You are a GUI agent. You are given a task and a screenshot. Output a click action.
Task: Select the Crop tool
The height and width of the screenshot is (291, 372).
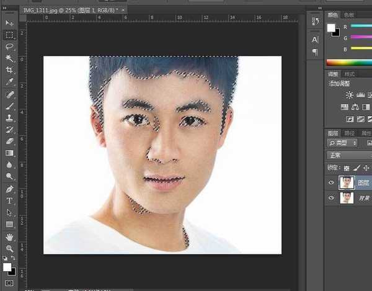(x=9, y=70)
